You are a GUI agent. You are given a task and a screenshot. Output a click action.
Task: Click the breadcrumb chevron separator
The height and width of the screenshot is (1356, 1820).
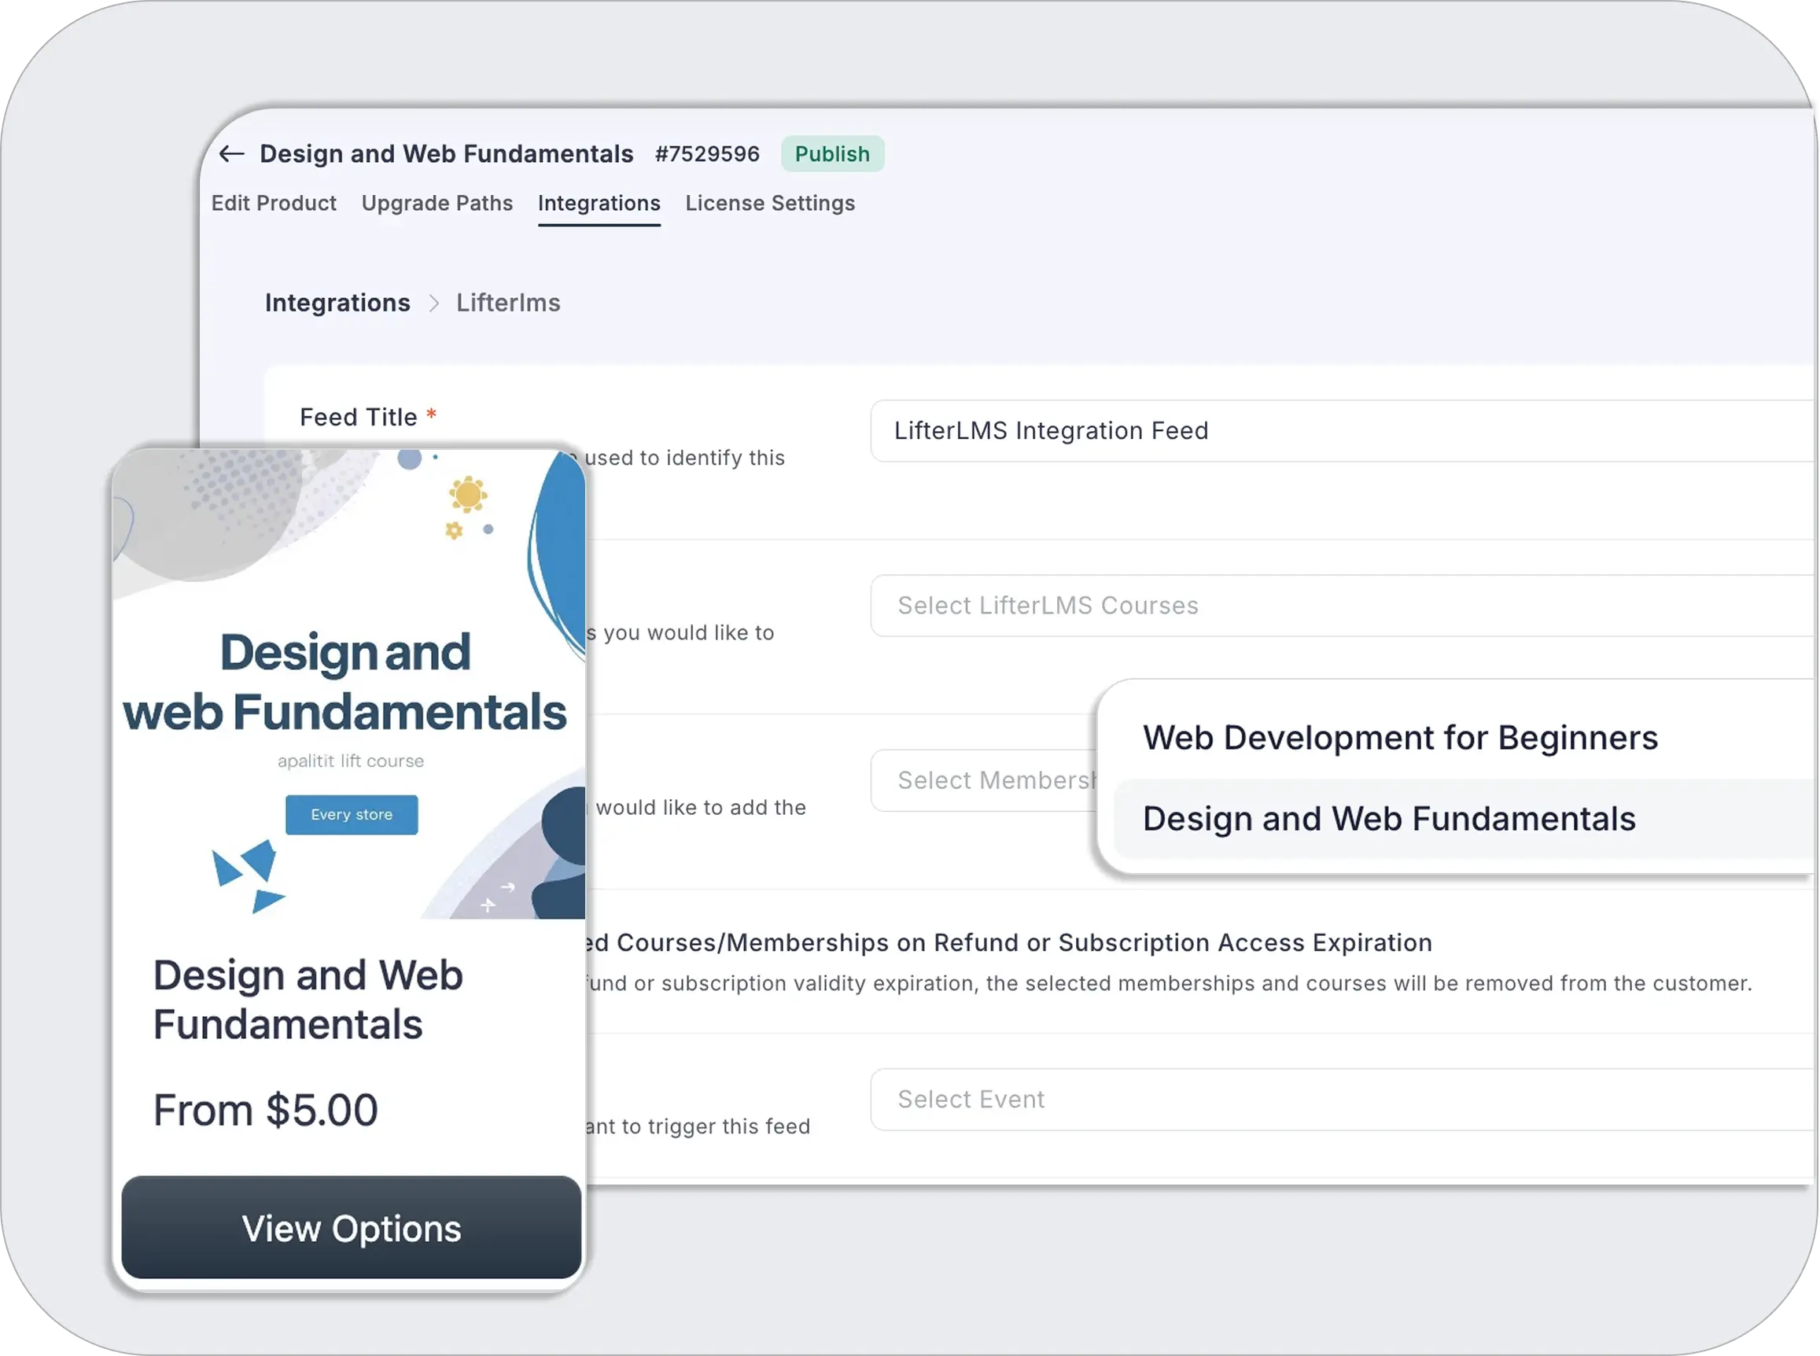coord(434,304)
